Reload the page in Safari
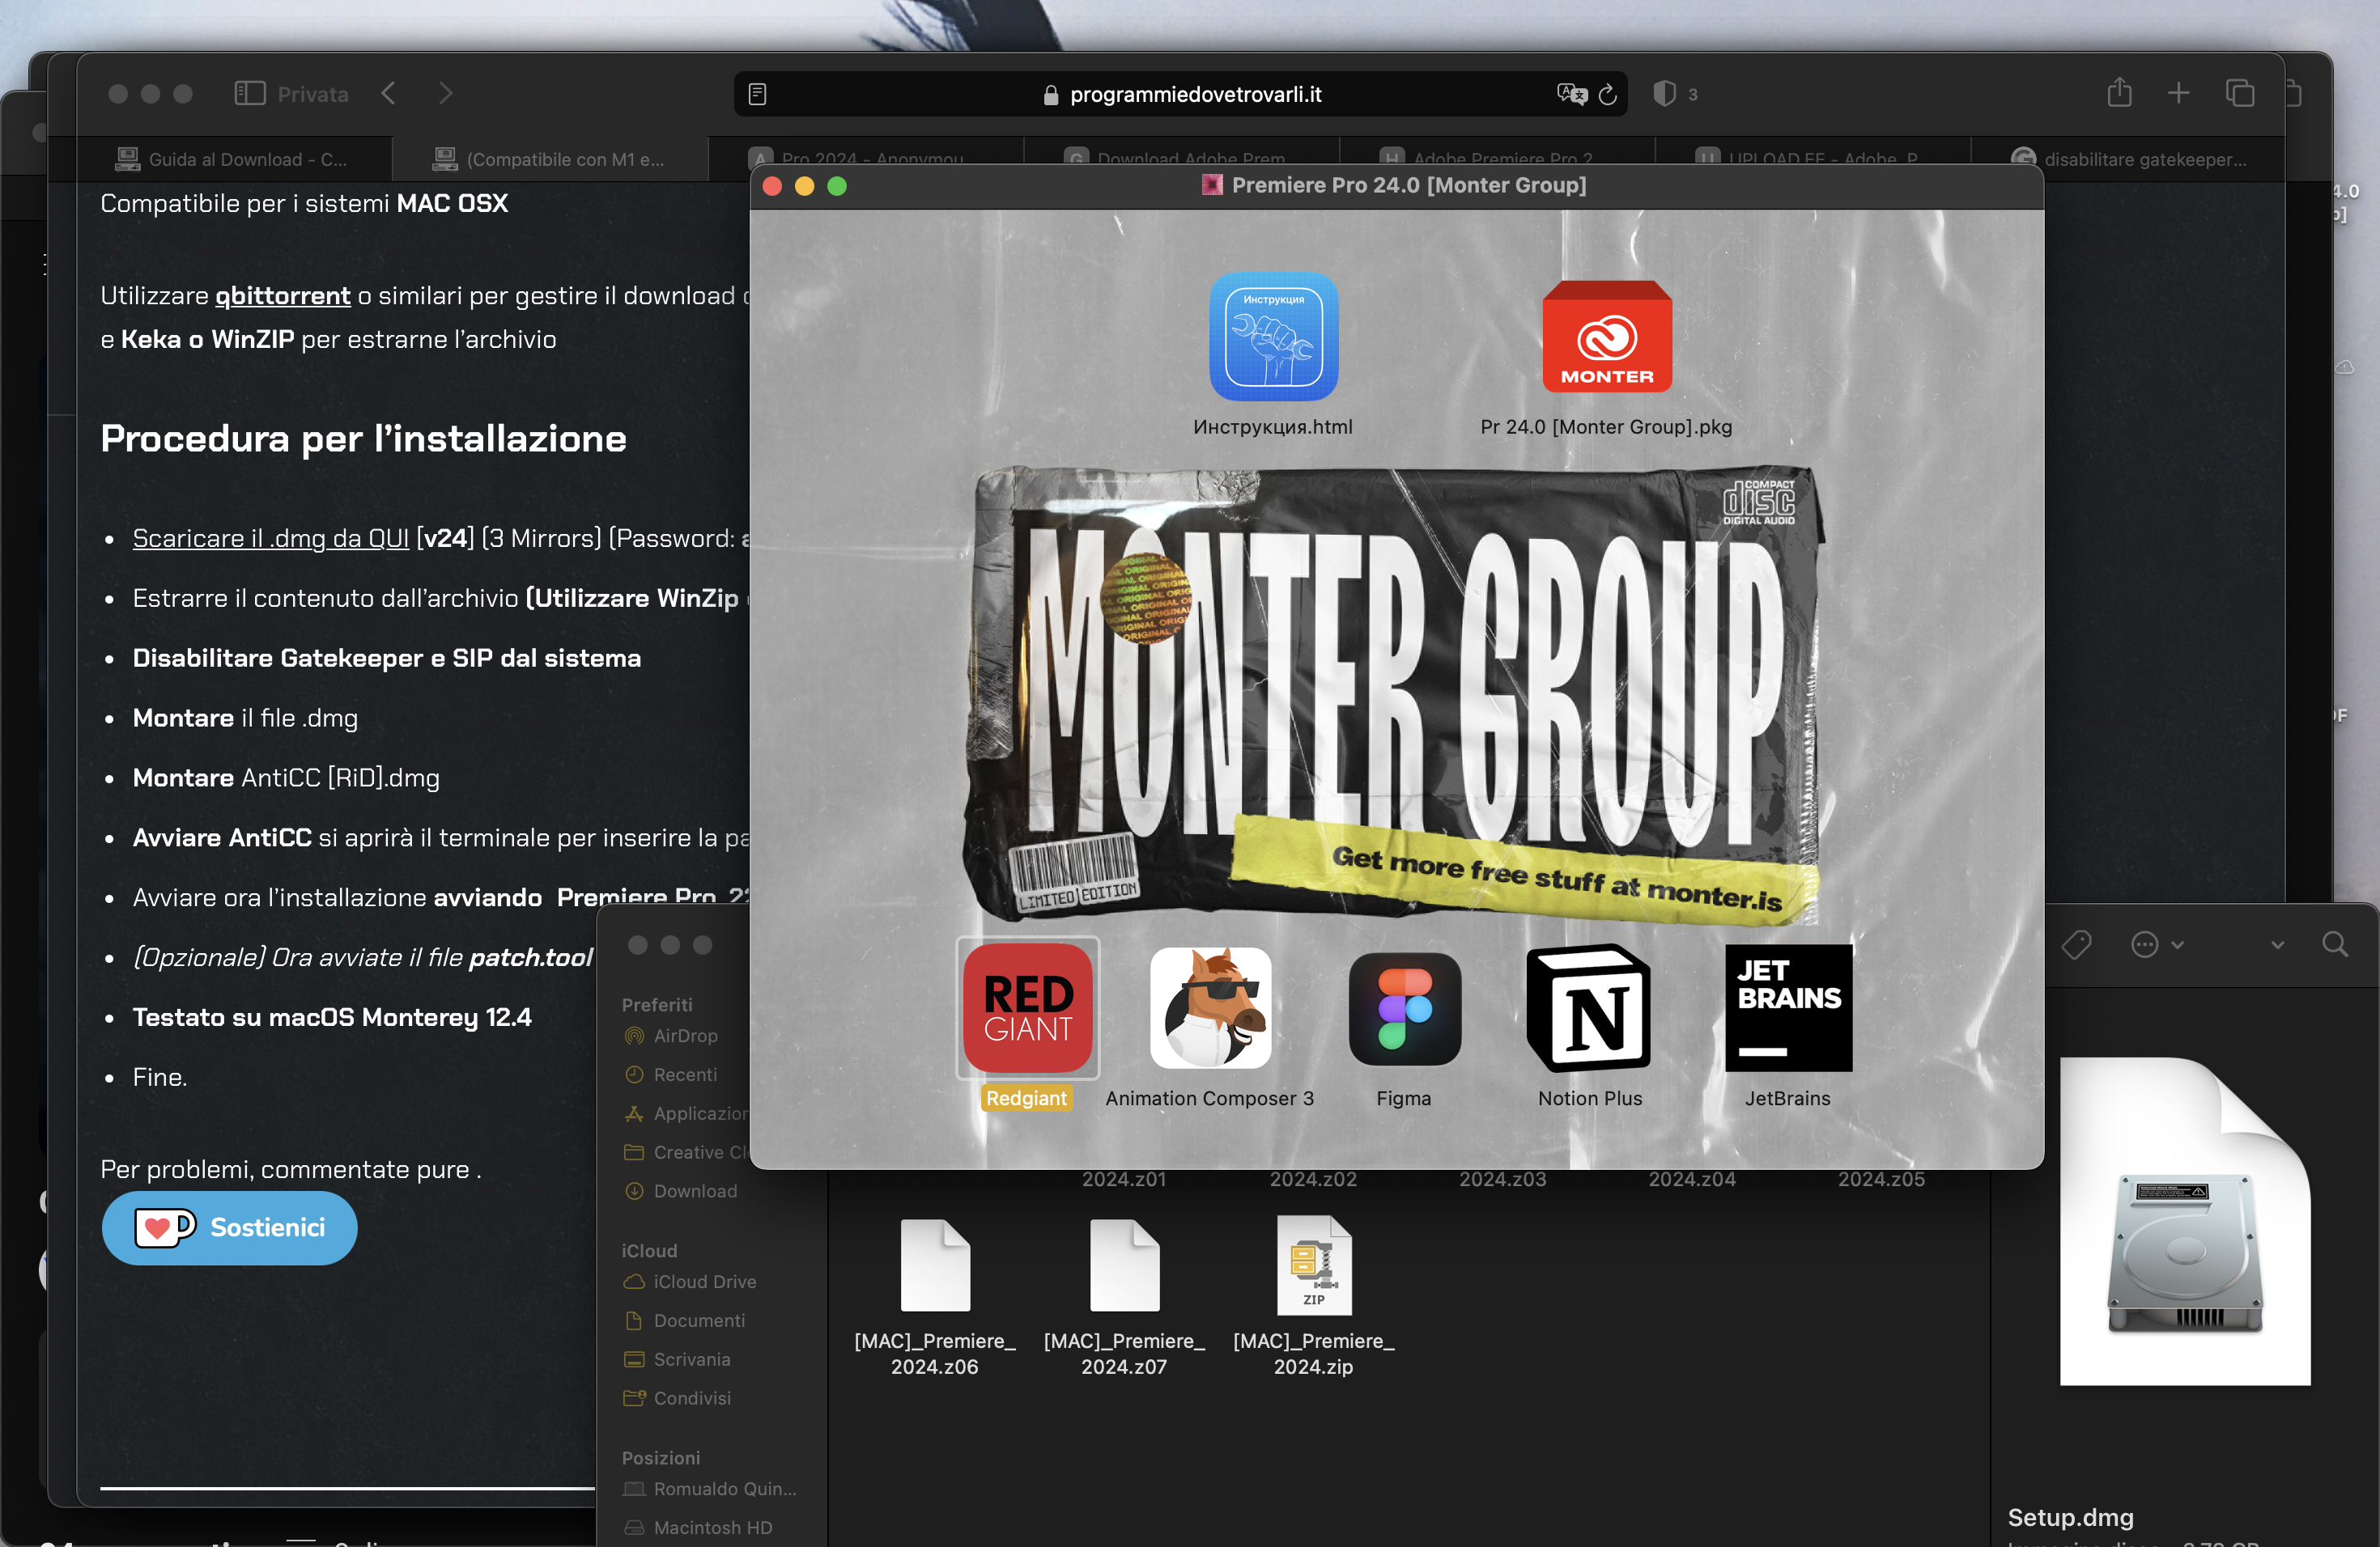Viewport: 2380px width, 1547px height. click(1608, 94)
